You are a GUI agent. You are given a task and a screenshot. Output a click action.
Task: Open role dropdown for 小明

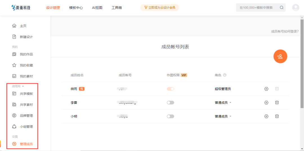click(223, 116)
